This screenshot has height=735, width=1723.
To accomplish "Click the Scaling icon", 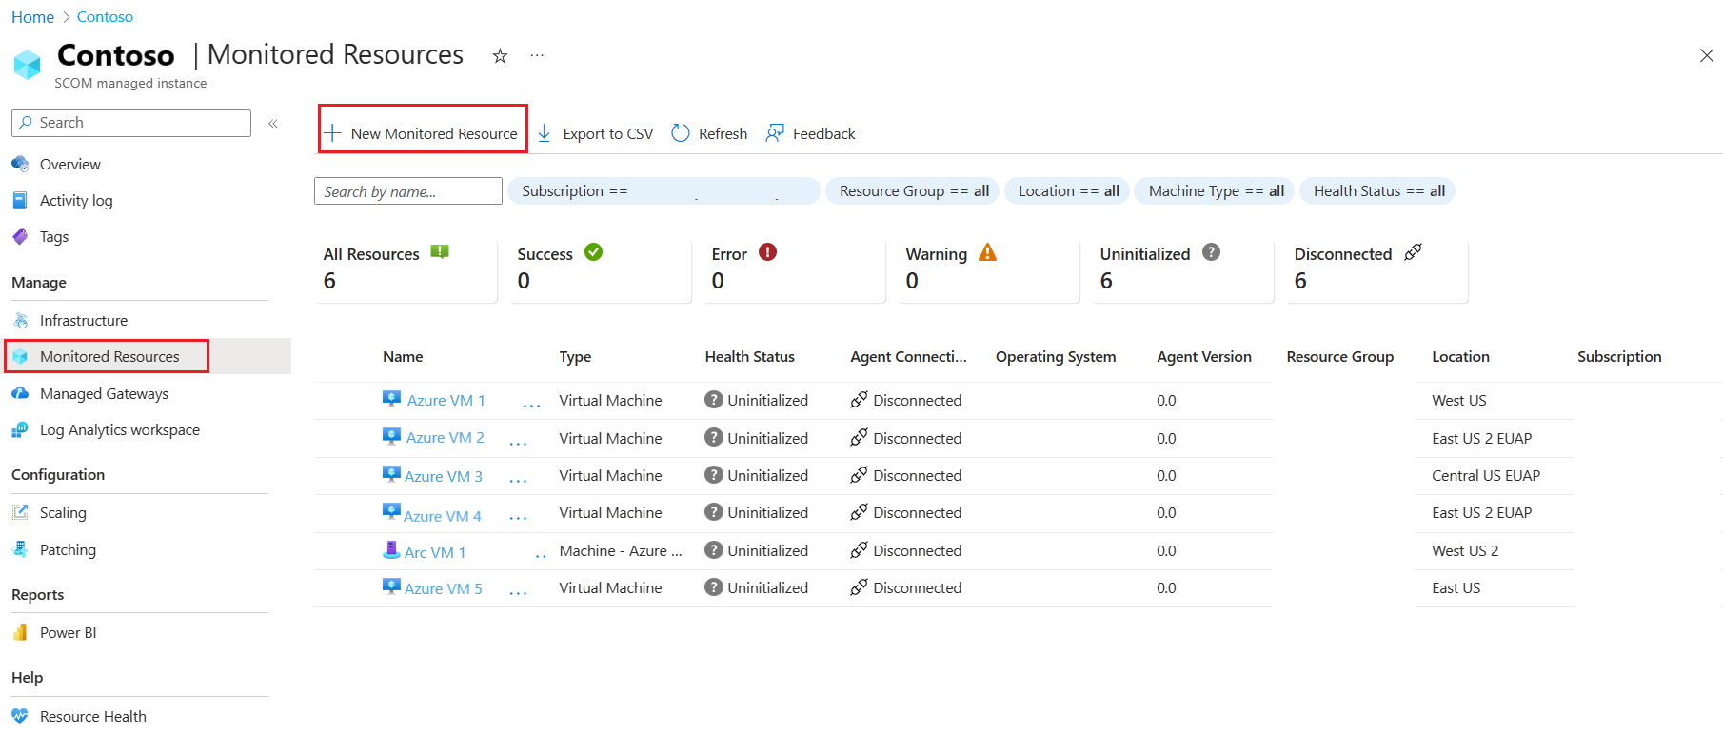I will click(x=20, y=512).
